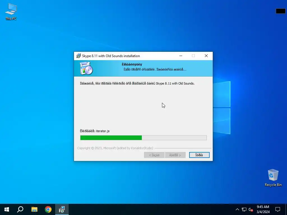Open taskbar search magnifier
The image size is (287, 215).
coord(20,209)
